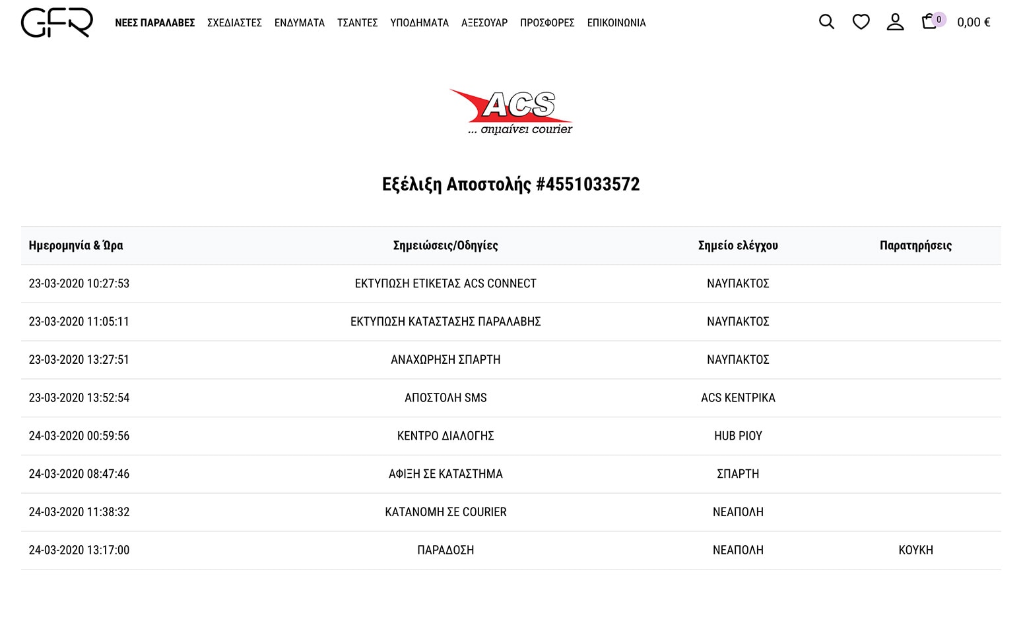Click ΝΕΑΠΟΛΗ in the 13:17:00 row

(738, 550)
